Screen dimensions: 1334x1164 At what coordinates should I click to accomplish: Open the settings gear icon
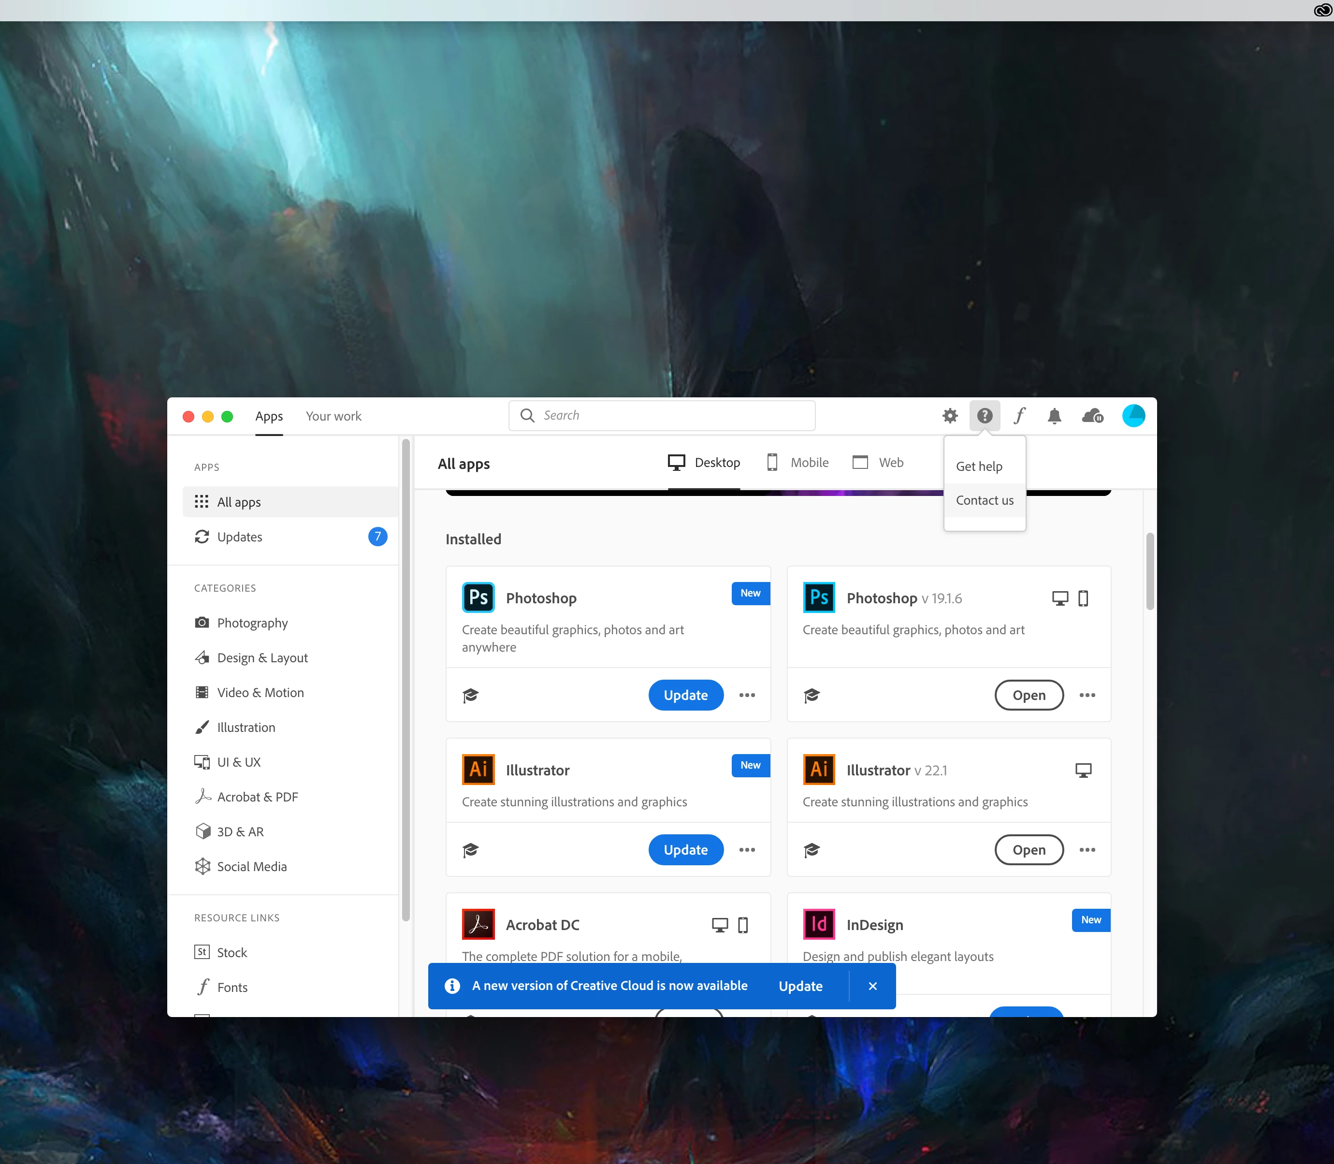[x=950, y=416]
